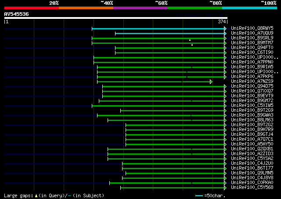Click the green alignment bar for B9T2G9
Screen dimensions: 281x199
click(173, 111)
